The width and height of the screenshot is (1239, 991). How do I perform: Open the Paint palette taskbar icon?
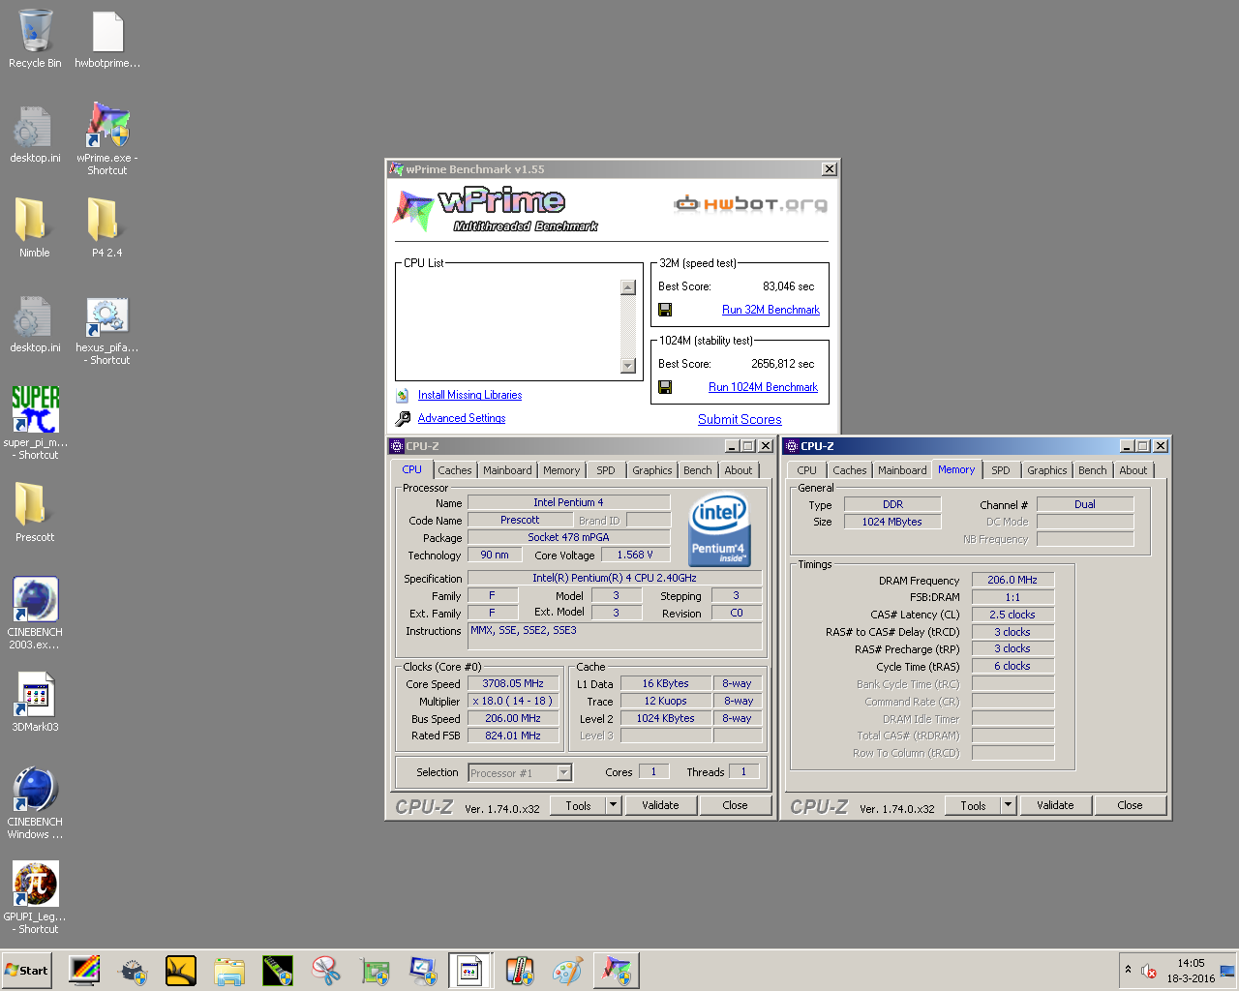pos(568,970)
